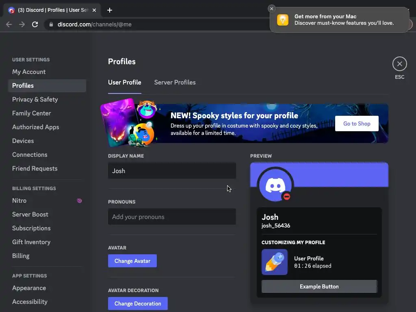
Task: Click the 'Josh' display name in the preview
Action: (x=270, y=217)
